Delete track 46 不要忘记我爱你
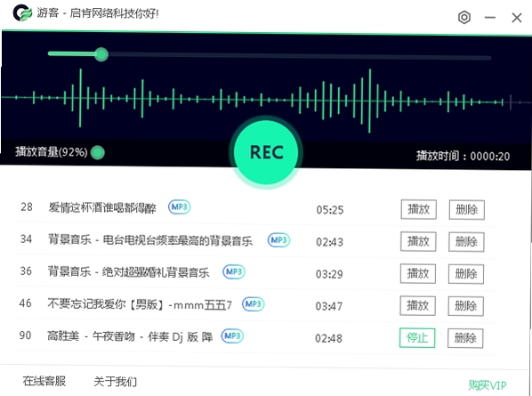The image size is (532, 396). coord(465,306)
